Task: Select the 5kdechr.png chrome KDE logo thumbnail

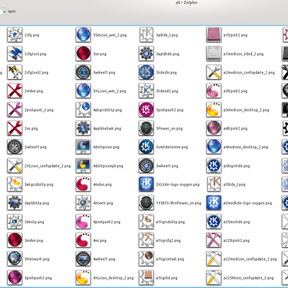Action: coord(146,72)
